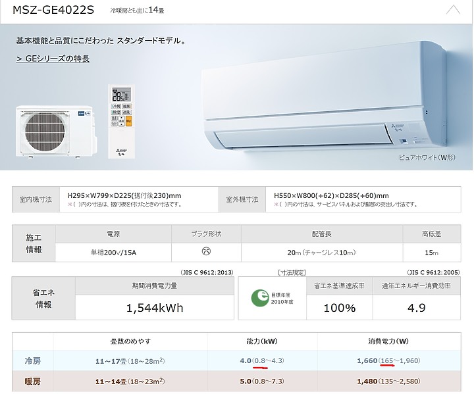Click the plug shape icon
Viewport: 474px width, 394px height.
tap(206, 251)
